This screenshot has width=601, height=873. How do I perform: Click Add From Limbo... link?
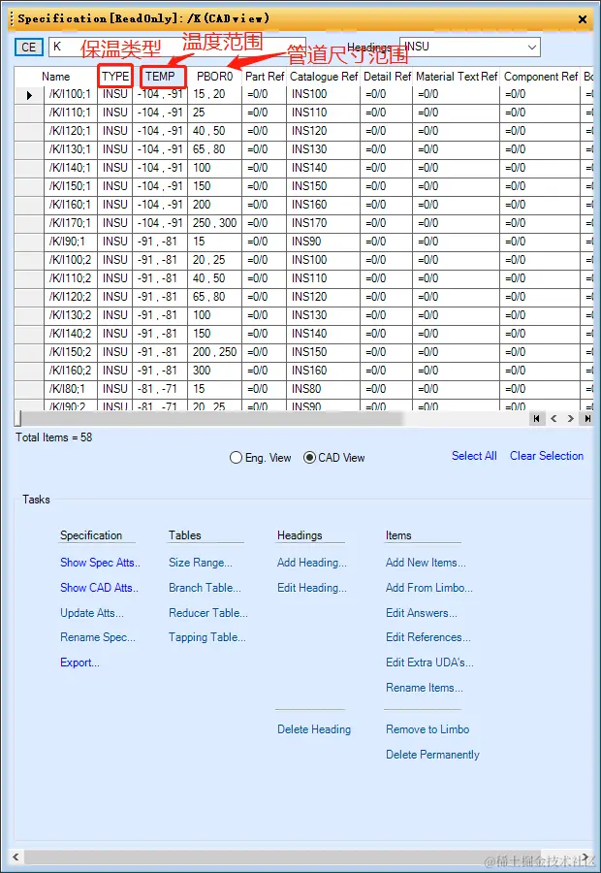click(x=429, y=588)
